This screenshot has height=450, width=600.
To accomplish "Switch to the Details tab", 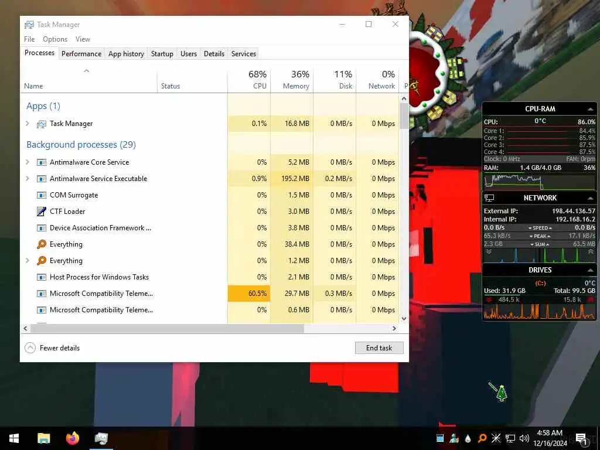I will [214, 53].
